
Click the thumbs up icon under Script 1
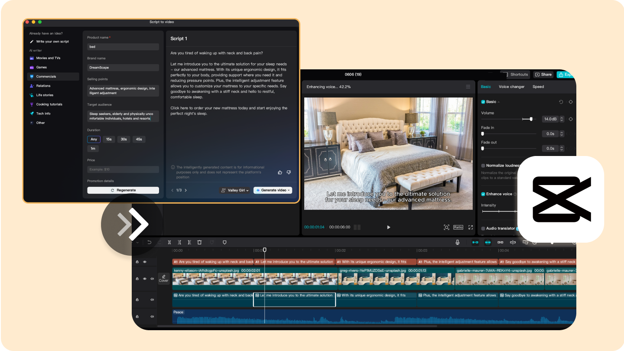280,172
